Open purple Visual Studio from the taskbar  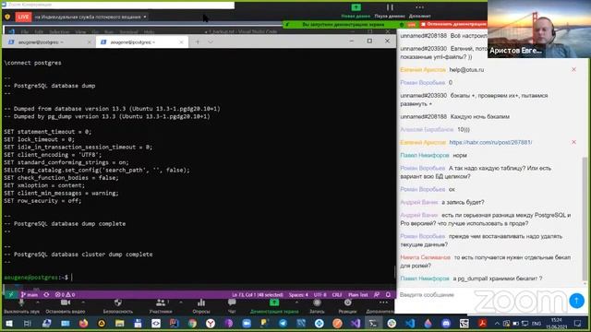click(356, 324)
